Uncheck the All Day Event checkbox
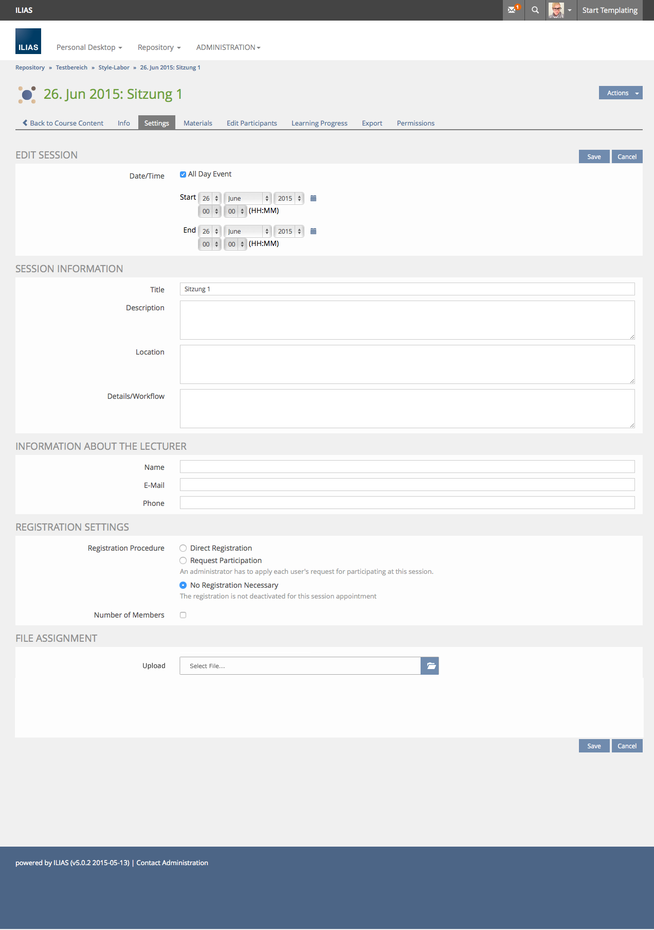654x930 pixels. (x=183, y=174)
